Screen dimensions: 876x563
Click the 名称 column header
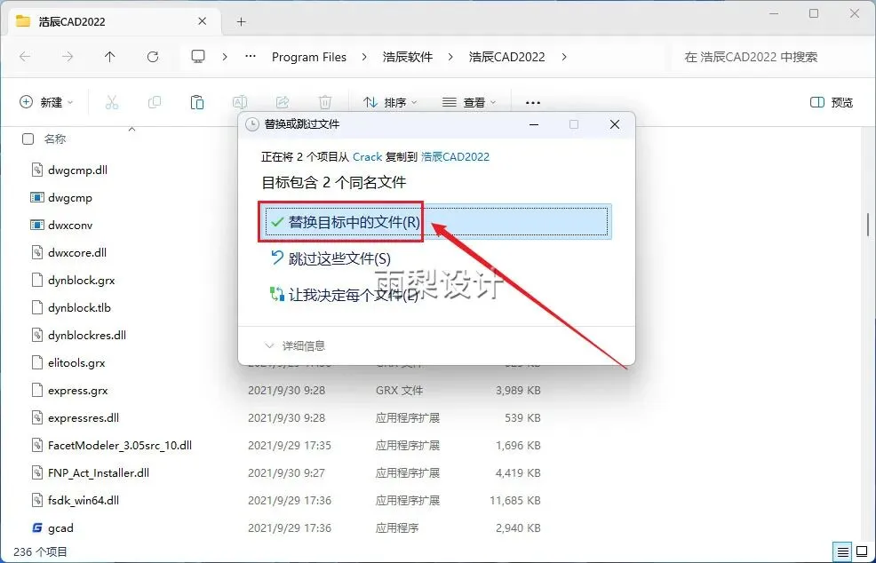pyautogui.click(x=55, y=139)
